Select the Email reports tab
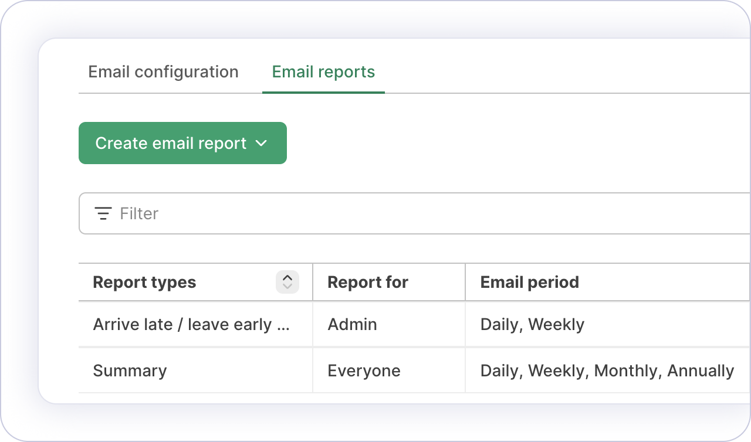Viewport: 751px width, 442px height. point(323,72)
